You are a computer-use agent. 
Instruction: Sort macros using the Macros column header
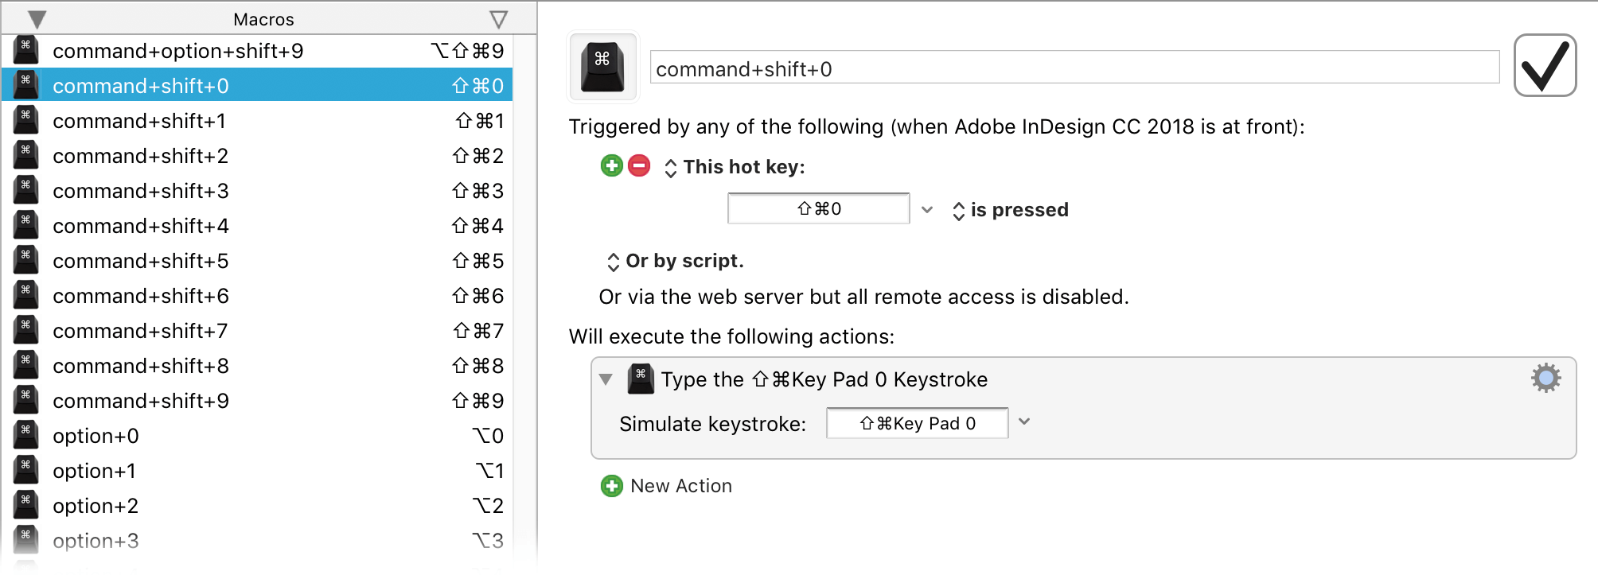pyautogui.click(x=263, y=19)
